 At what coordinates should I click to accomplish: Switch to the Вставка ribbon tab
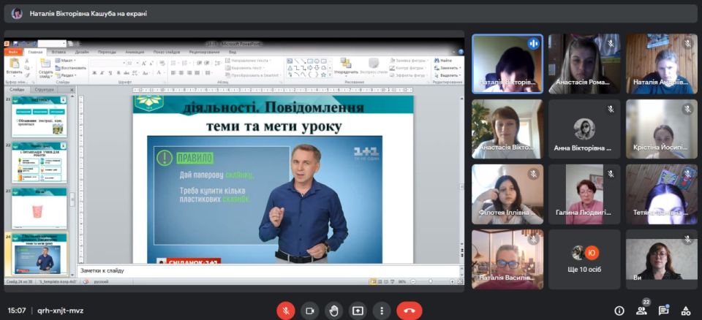[x=59, y=52]
